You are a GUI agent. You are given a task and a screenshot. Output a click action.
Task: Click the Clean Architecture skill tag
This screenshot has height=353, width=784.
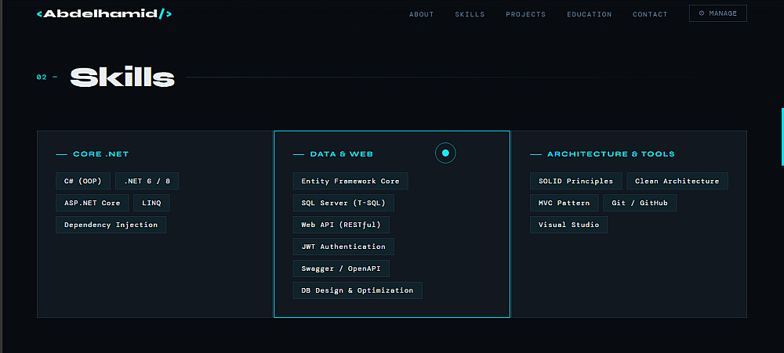(677, 181)
